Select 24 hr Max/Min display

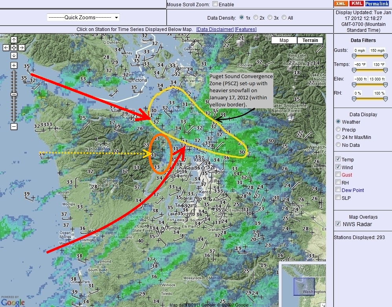(x=338, y=137)
